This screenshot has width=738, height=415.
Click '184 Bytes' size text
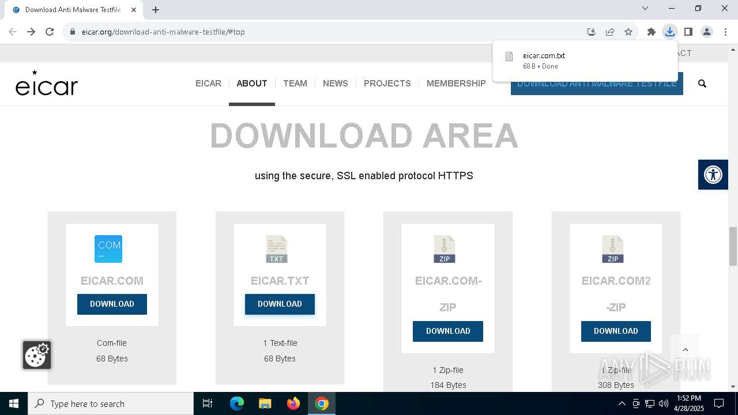coord(448,385)
